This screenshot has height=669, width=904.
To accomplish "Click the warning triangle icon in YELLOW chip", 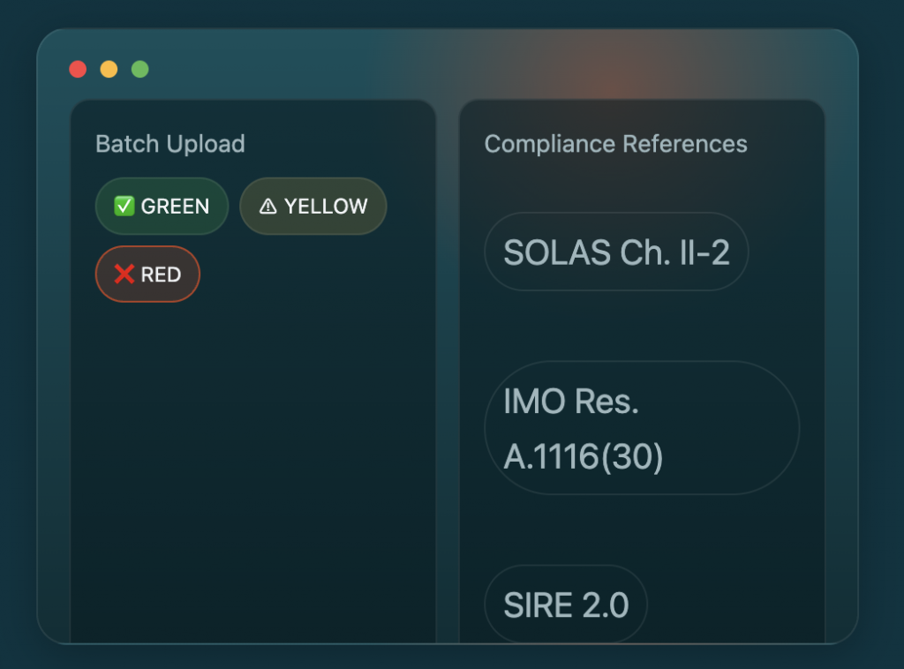I will point(267,207).
